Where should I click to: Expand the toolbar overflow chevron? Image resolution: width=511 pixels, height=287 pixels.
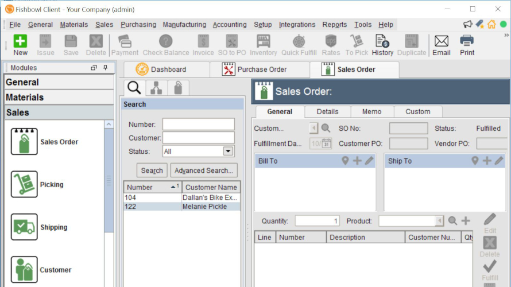click(506, 35)
